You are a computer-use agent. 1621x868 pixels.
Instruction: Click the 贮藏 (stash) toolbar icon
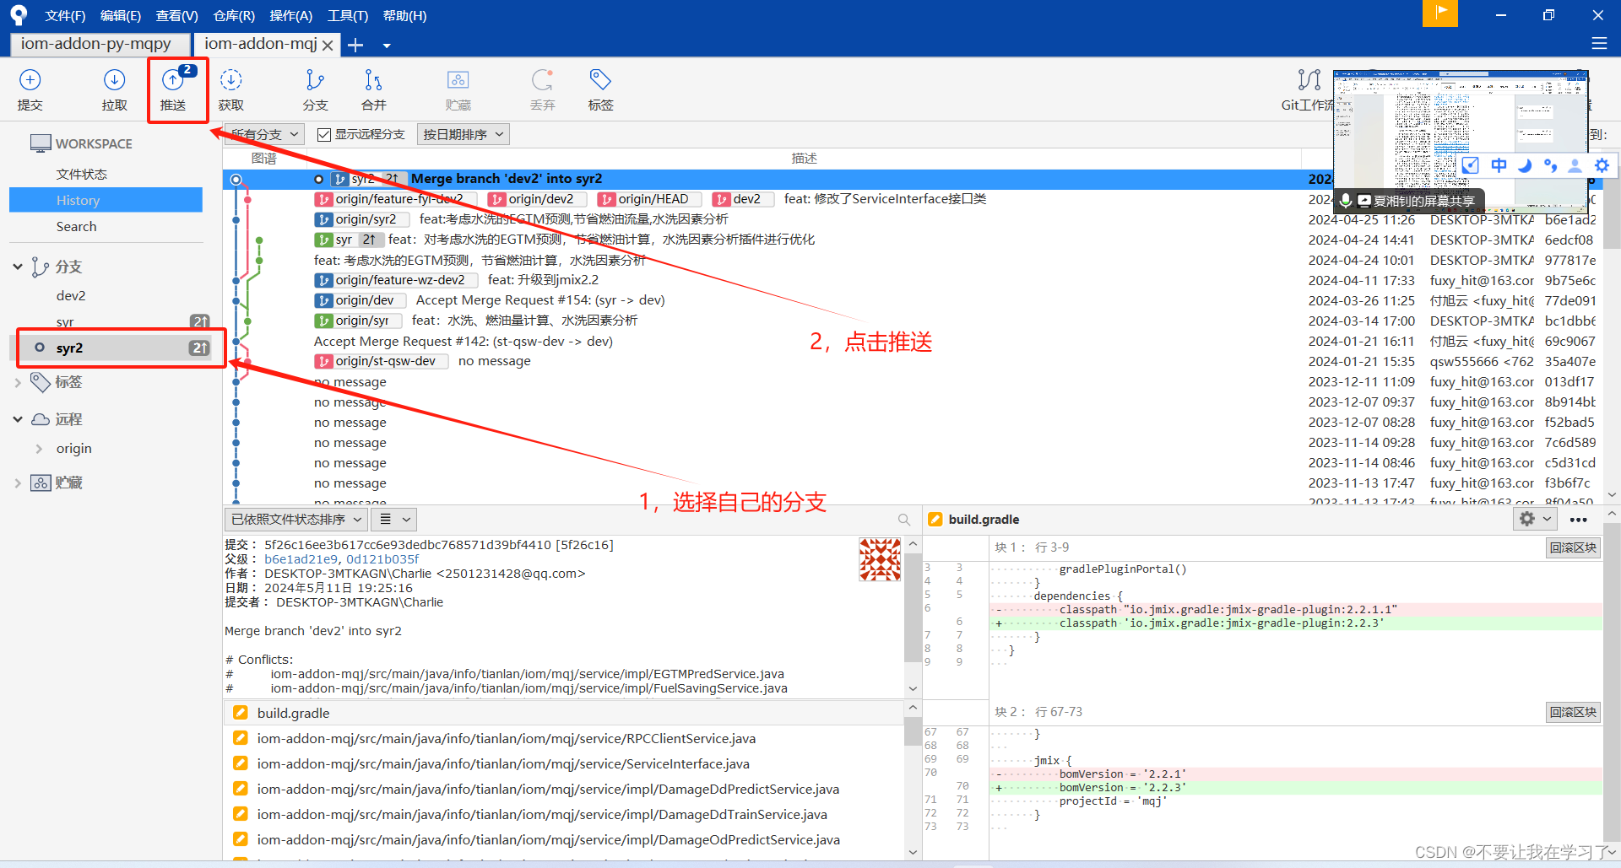458,89
